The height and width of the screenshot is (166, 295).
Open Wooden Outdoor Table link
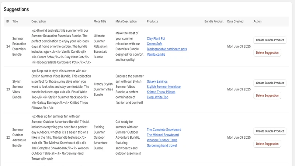pyautogui.click(x=162, y=140)
